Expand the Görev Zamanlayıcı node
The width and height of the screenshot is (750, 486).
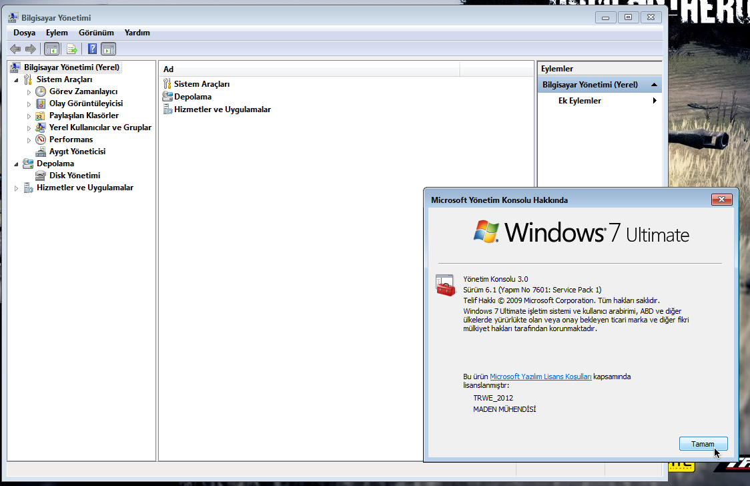point(29,92)
